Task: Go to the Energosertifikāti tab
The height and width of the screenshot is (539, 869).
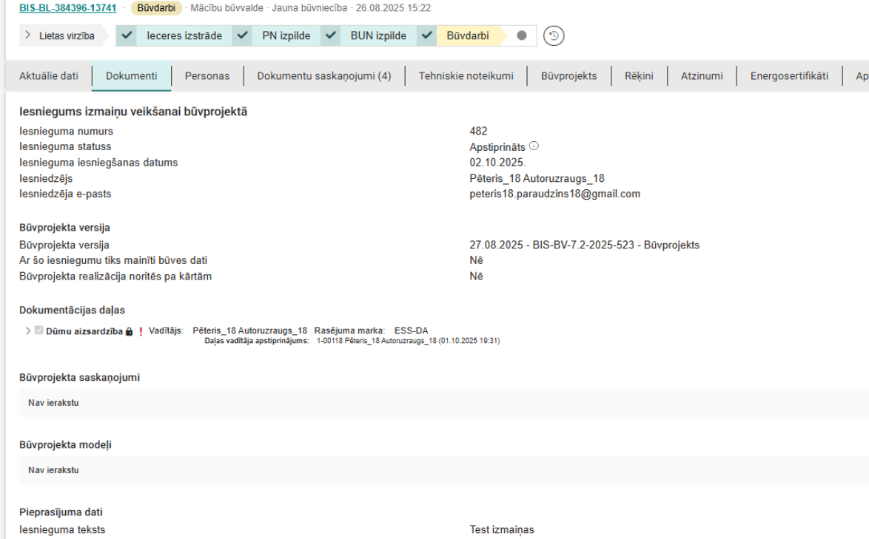Action: click(x=789, y=76)
